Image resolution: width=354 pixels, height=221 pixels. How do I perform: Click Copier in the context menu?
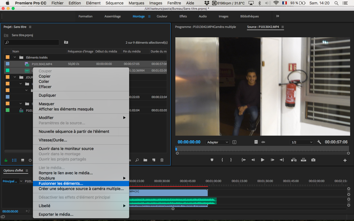(x=81, y=76)
